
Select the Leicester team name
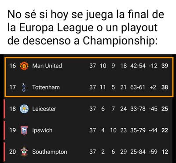(x=44, y=109)
